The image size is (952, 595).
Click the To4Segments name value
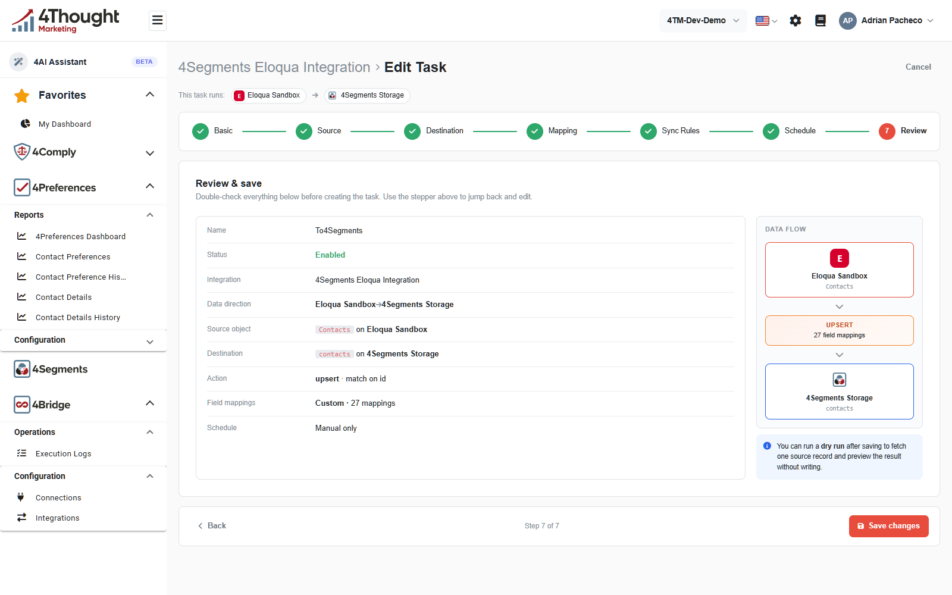[x=339, y=231]
